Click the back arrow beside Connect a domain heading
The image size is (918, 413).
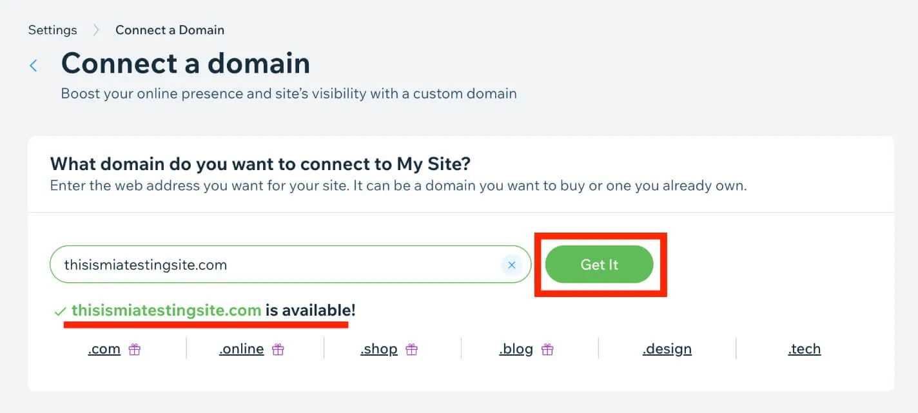[x=33, y=65]
